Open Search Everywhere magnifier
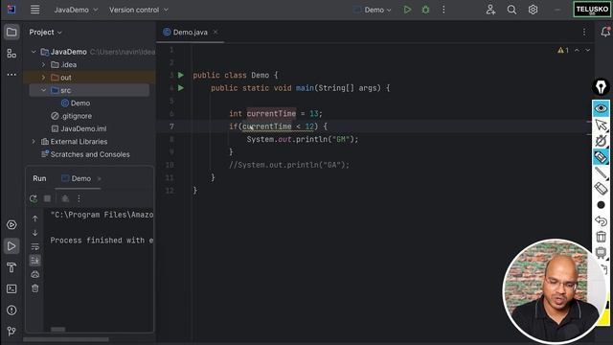 [x=511, y=10]
